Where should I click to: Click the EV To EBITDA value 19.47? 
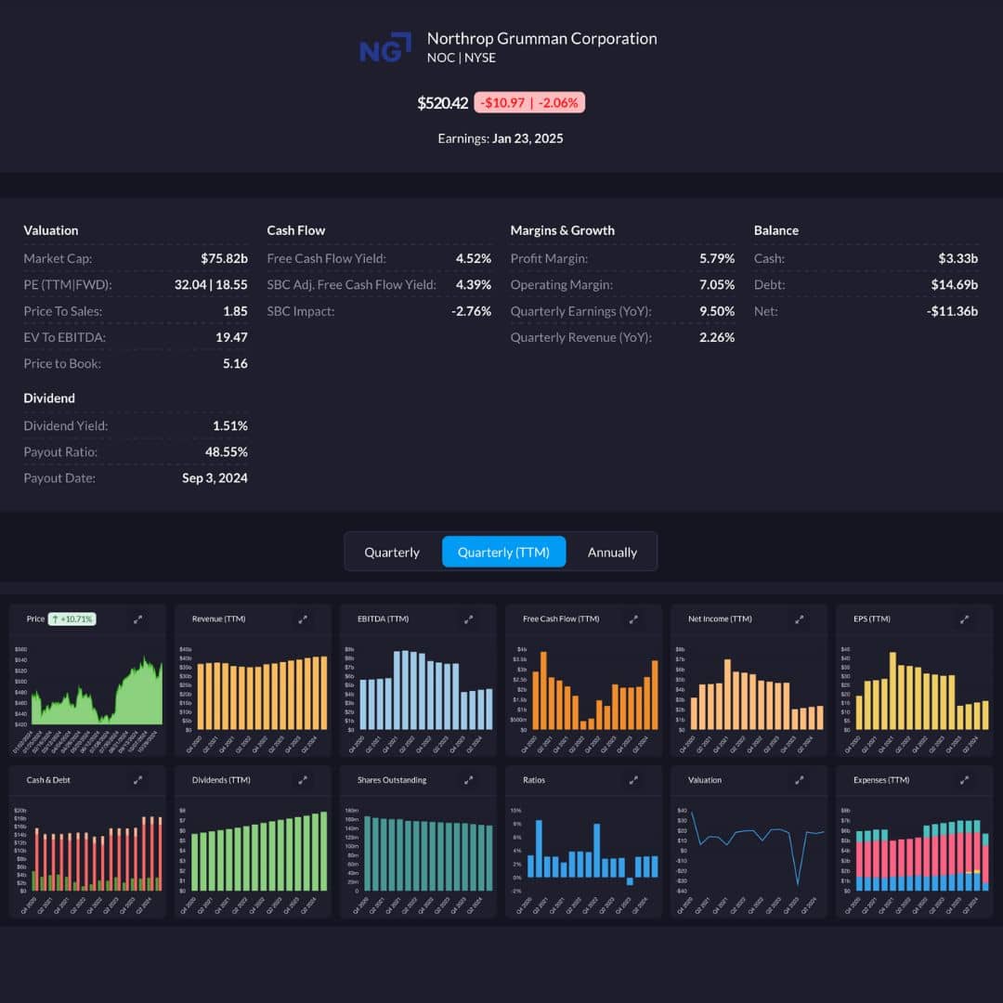(x=231, y=337)
